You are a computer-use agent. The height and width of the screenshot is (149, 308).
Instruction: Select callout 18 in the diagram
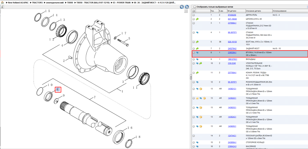(138, 137)
